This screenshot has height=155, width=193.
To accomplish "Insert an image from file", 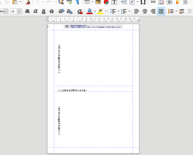I will [x=98, y=2].
